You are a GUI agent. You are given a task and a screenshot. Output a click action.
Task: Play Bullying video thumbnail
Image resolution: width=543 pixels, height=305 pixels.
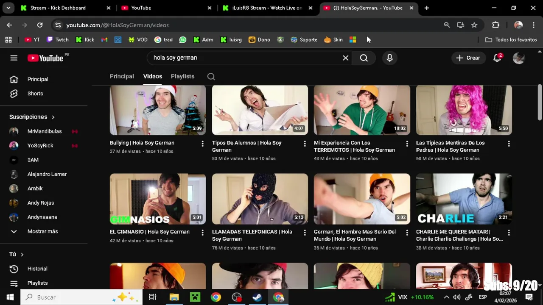(x=158, y=110)
